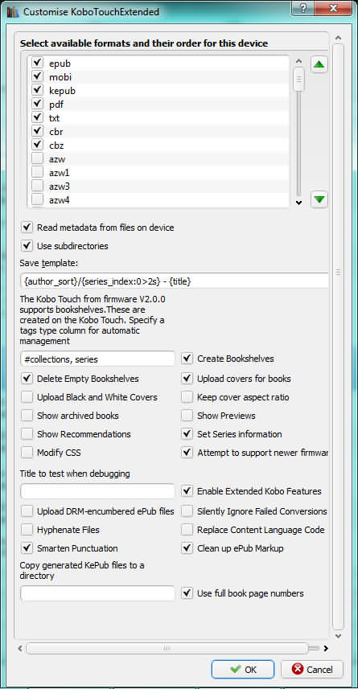Click horizontal scroll left arrow
Viewport: 358px width, 689px height.
(x=21, y=648)
